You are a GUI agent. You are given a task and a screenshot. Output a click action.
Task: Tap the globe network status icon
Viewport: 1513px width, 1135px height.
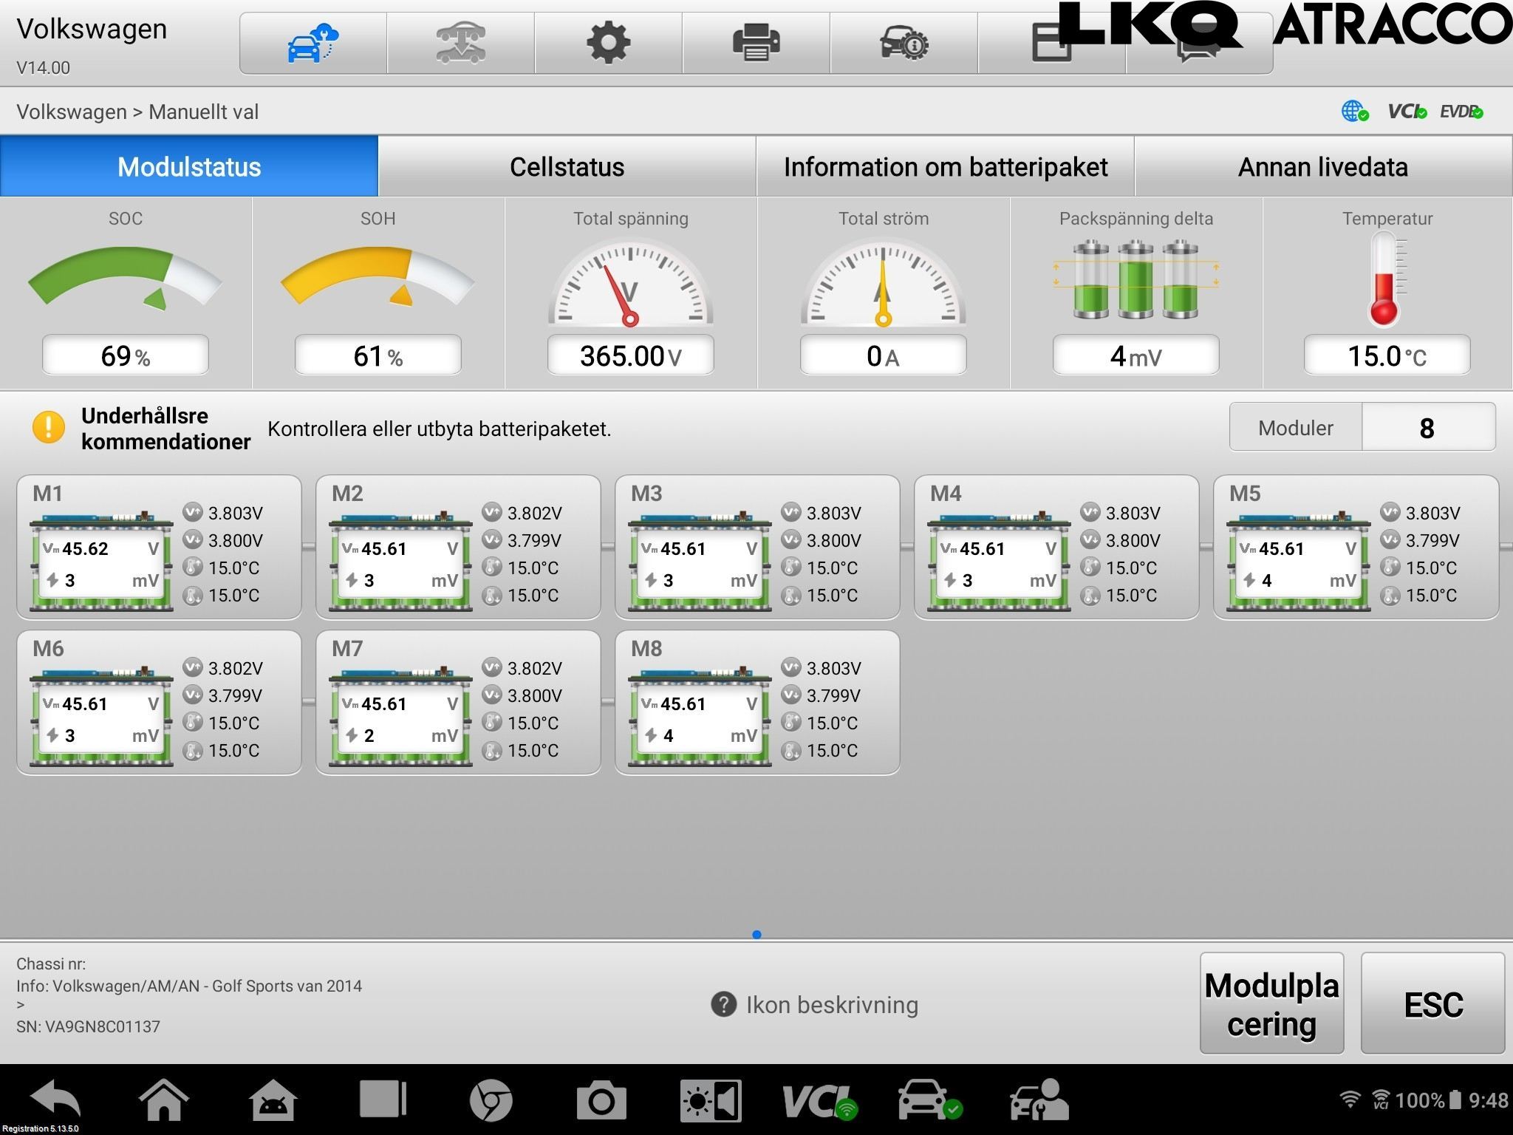(1354, 112)
